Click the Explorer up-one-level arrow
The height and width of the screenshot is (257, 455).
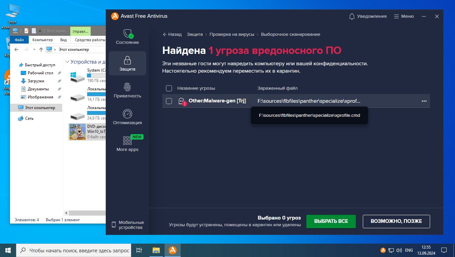41,50
